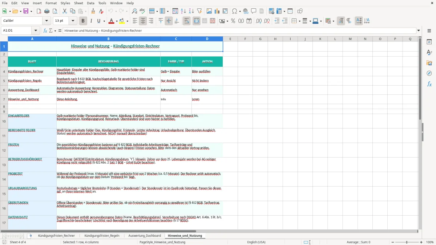This screenshot has height=245, width=436.
Task: Toggle bold formatting
Action: 83,21
